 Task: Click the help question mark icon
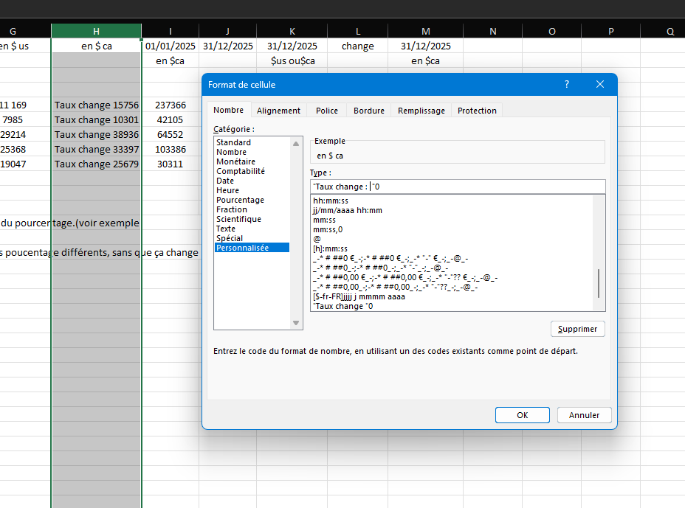(566, 85)
